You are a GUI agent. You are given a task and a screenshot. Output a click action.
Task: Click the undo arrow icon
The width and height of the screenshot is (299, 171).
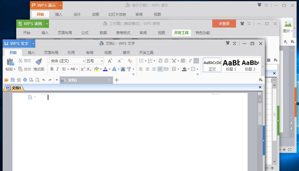44,80
